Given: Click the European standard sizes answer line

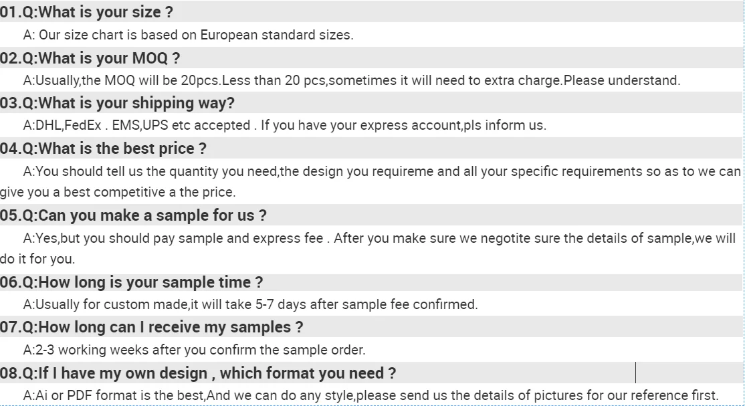Looking at the screenshot, I should click(x=188, y=35).
